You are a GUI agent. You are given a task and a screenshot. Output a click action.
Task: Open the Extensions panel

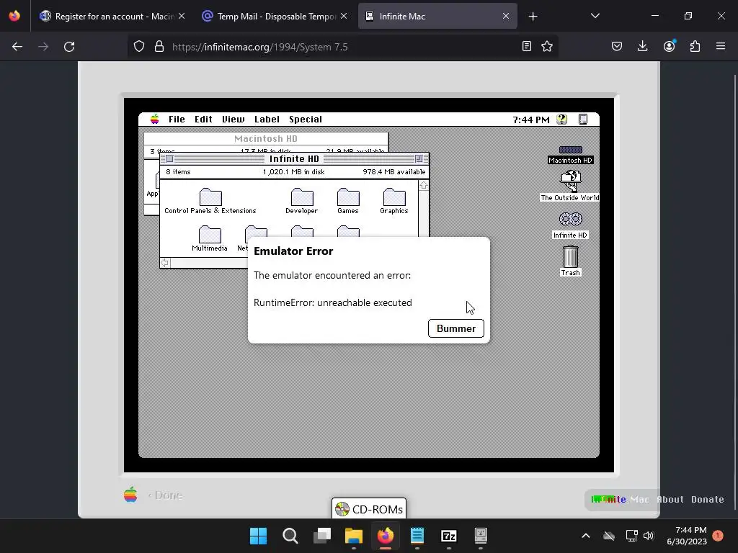pos(695,46)
